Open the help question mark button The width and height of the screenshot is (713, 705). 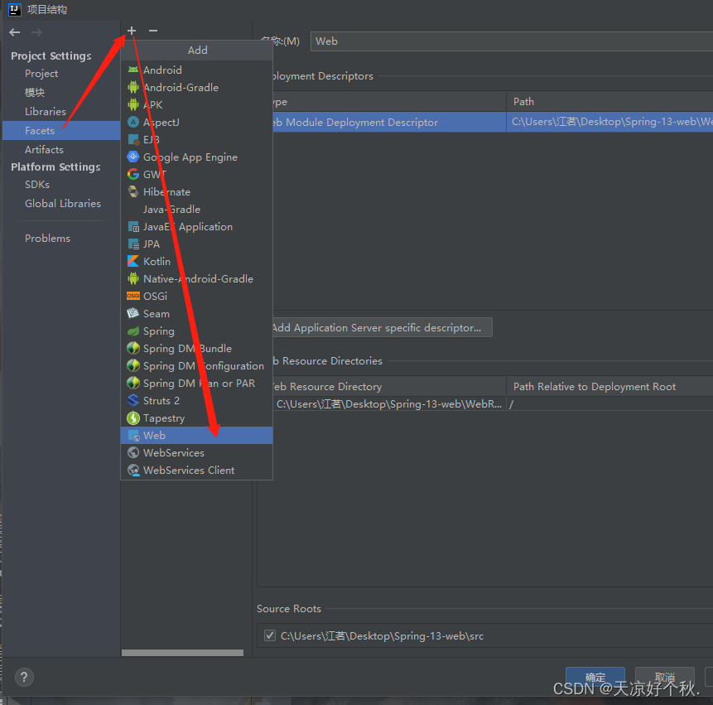tap(24, 677)
